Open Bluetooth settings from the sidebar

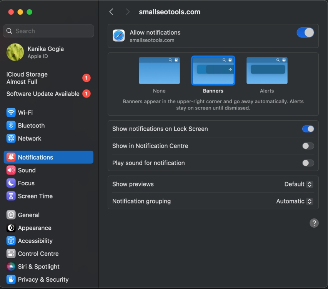[11, 126]
